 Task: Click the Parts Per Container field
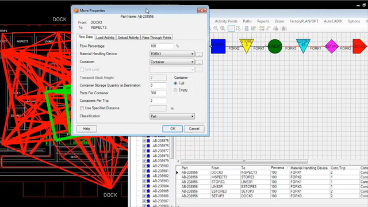(x=158, y=93)
